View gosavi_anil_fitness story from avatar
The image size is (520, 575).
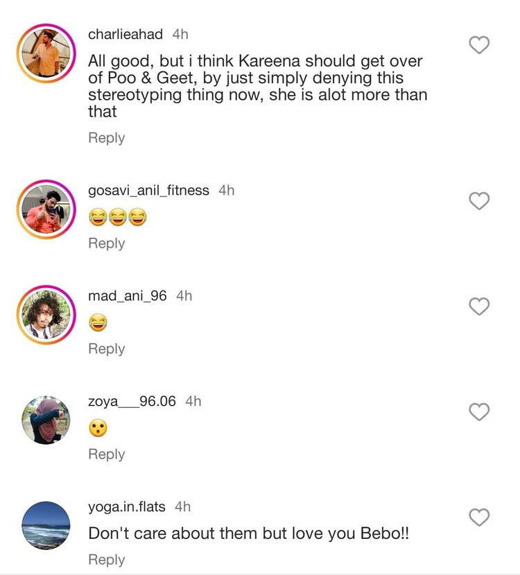(x=46, y=209)
